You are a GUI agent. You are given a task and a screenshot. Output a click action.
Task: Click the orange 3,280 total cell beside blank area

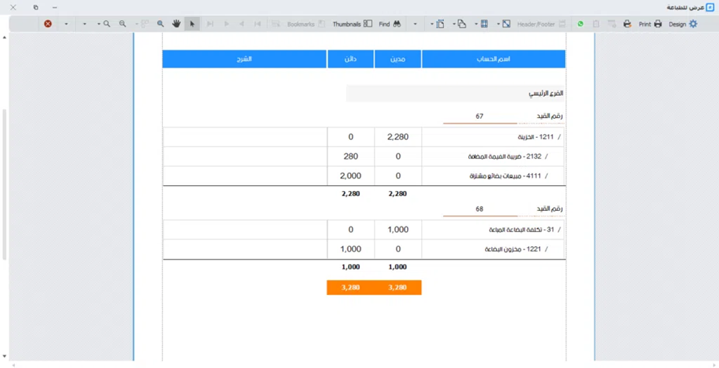tap(350, 287)
